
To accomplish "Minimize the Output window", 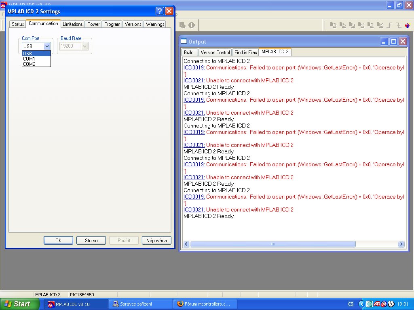I will coord(384,42).
